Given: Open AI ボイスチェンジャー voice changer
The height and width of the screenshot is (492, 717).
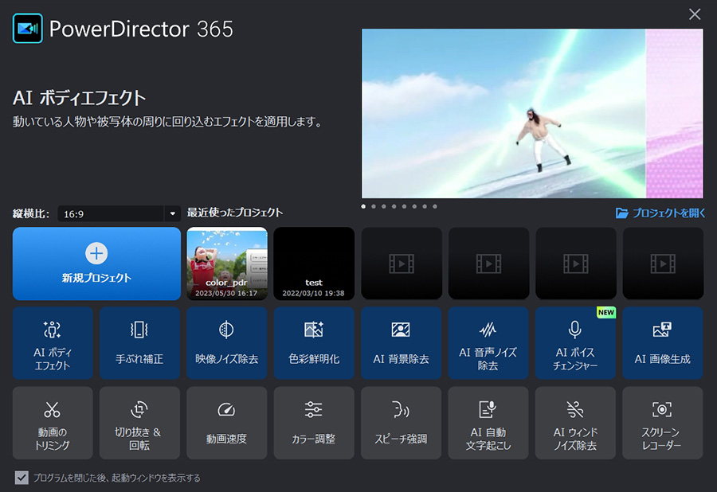Looking at the screenshot, I should pos(574,344).
